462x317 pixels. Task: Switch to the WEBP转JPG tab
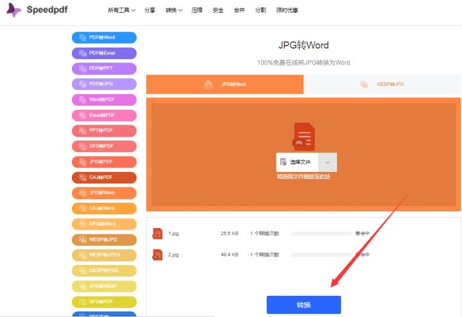point(382,84)
